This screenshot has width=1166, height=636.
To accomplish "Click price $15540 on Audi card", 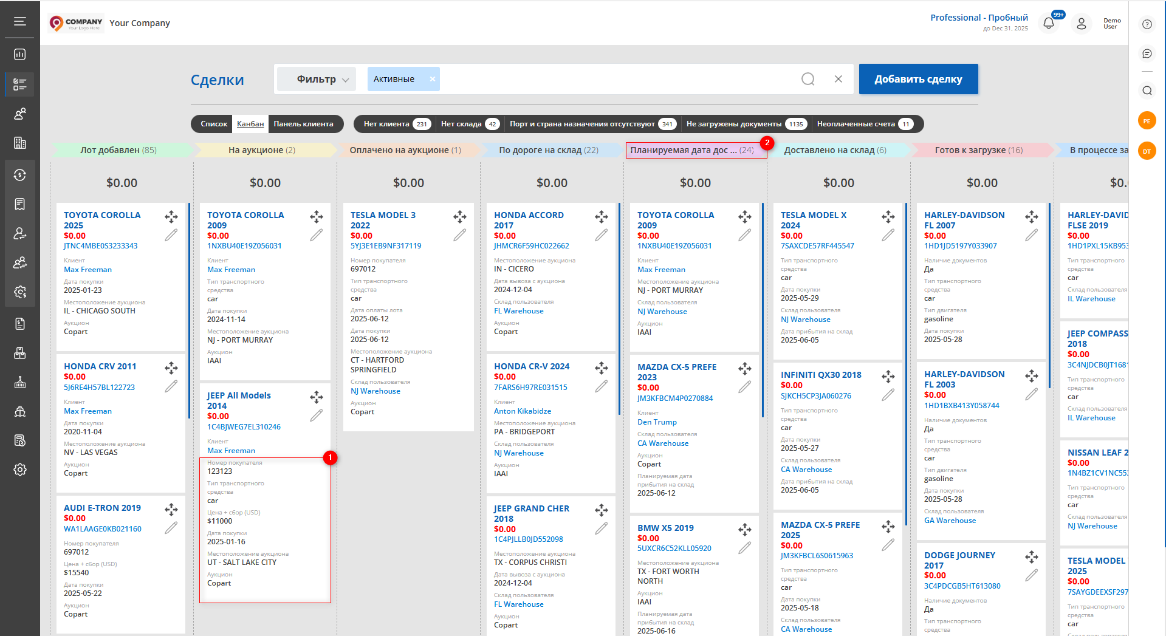I will click(x=77, y=573).
